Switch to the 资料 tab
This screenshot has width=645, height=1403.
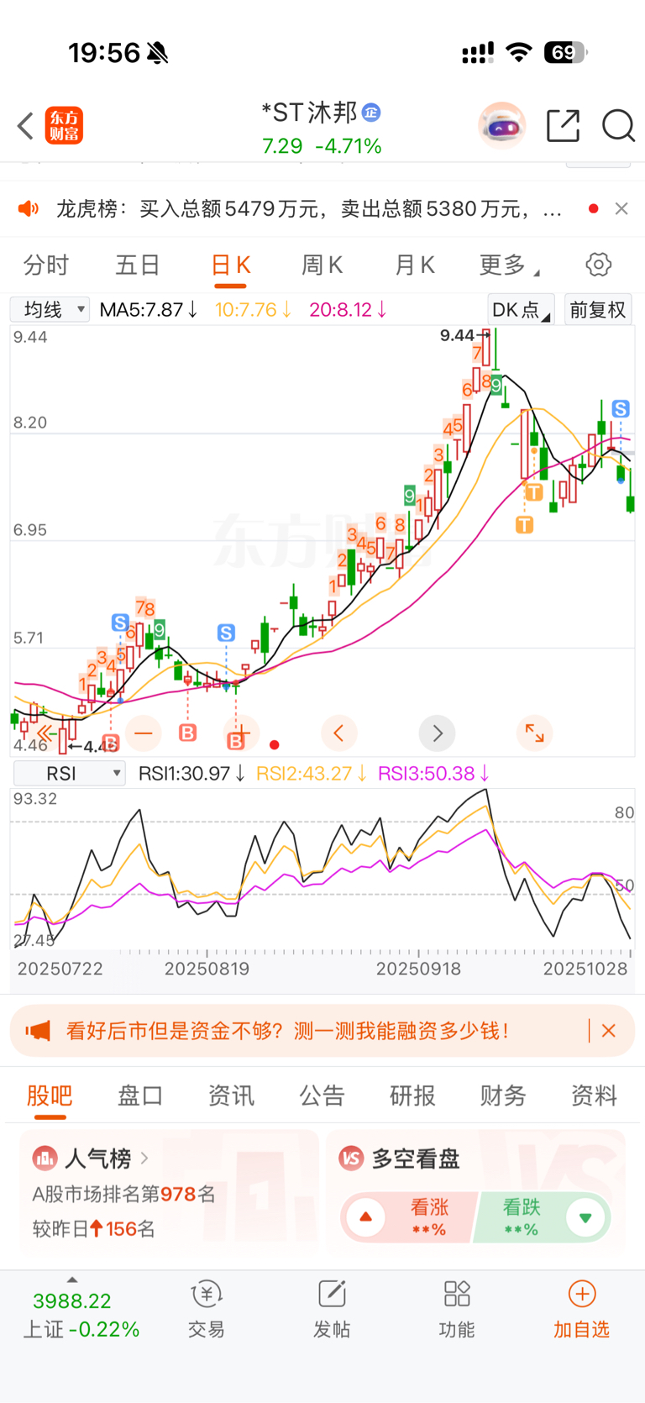(594, 1096)
